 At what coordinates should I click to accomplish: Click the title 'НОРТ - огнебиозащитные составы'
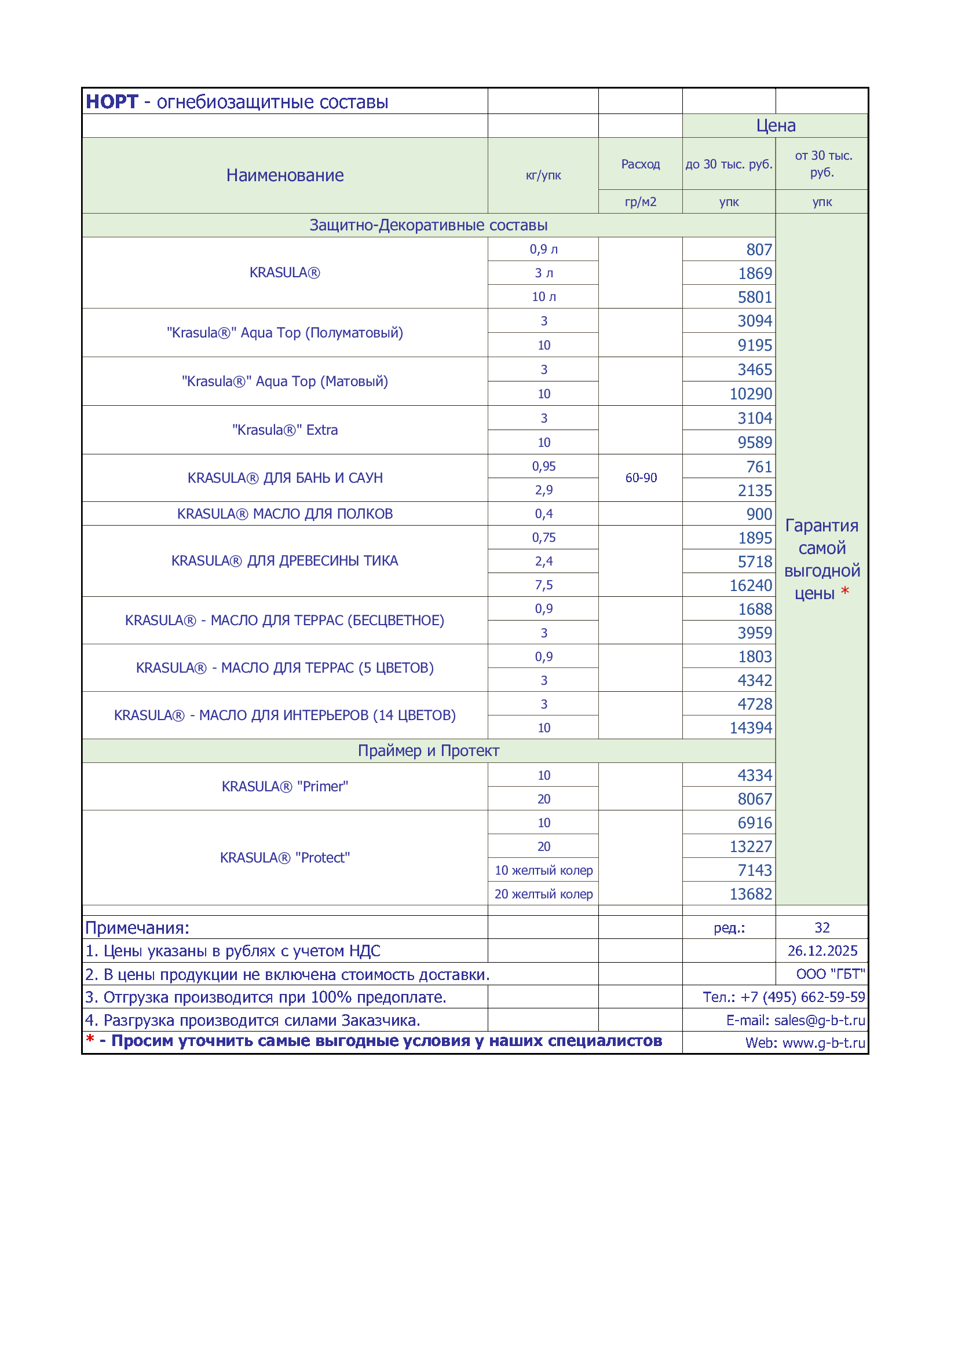pyautogui.click(x=237, y=102)
